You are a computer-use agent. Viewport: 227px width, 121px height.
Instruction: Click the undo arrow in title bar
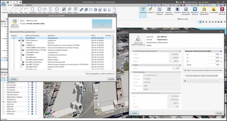tap(11, 2)
